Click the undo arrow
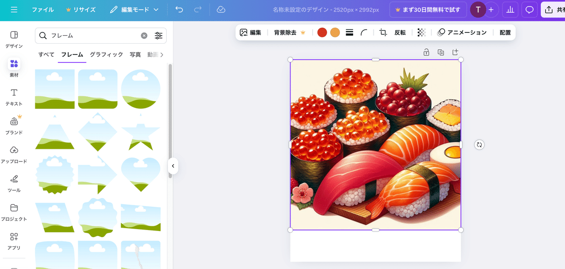Viewport: 565px width, 269px height. [x=179, y=9]
